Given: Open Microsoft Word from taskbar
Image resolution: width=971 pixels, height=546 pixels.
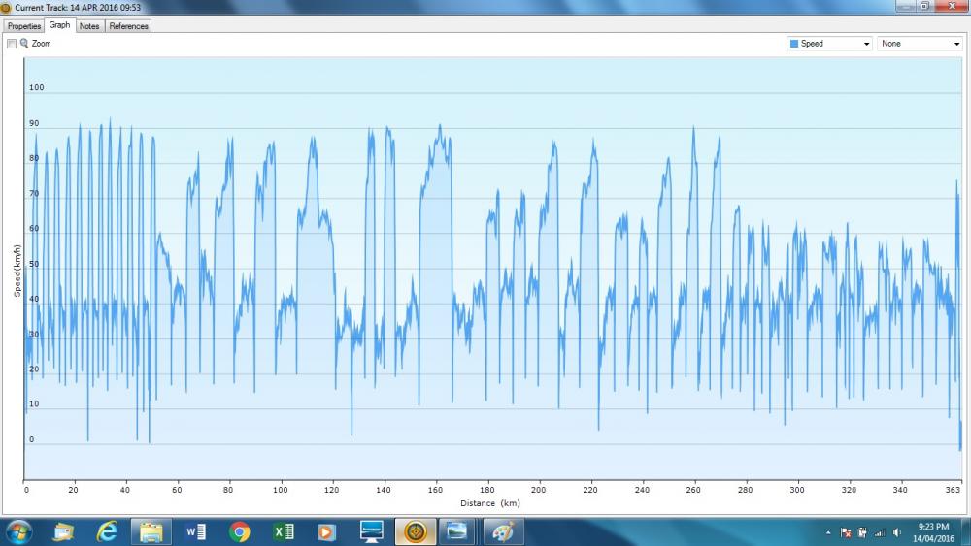Looking at the screenshot, I should 195,531.
